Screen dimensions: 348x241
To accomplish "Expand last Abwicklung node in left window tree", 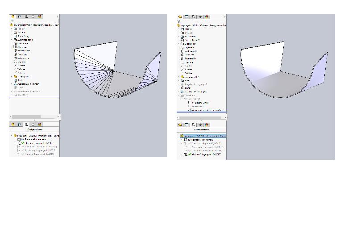I will click(11, 95).
